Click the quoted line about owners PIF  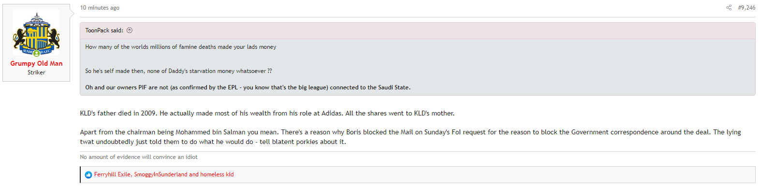click(x=248, y=87)
